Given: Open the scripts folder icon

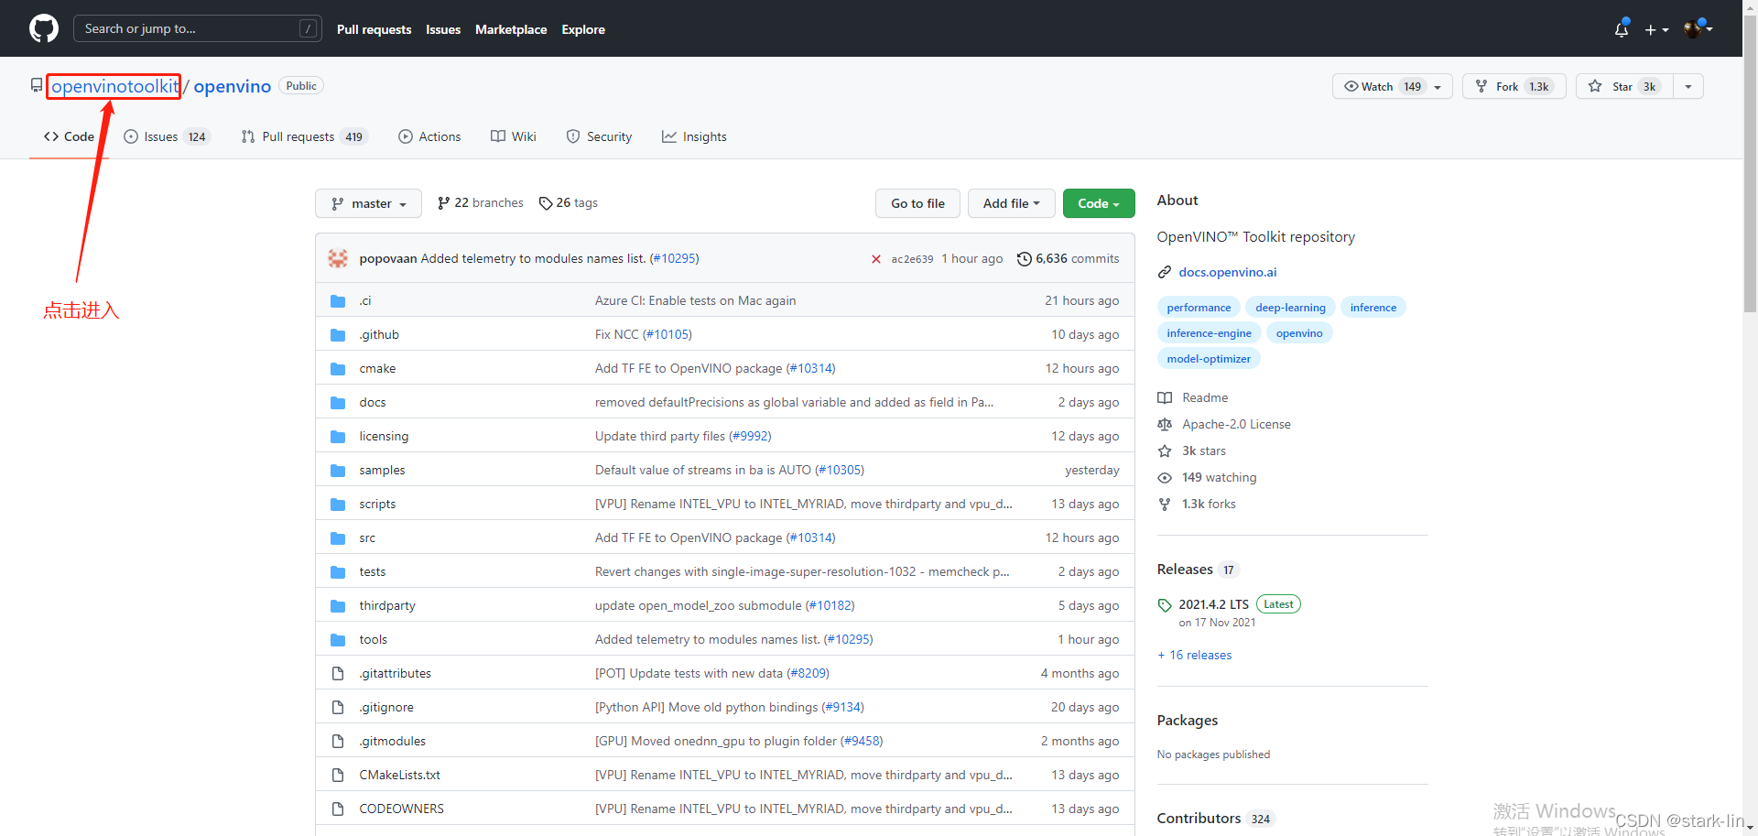Looking at the screenshot, I should tap(338, 504).
